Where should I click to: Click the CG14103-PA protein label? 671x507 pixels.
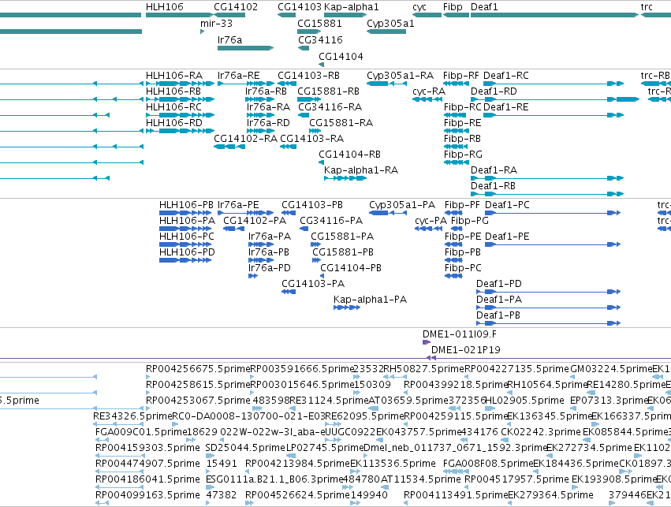coord(313,284)
